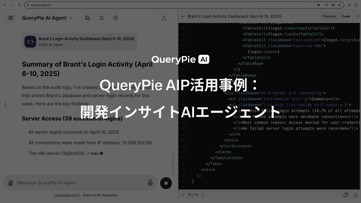Click the bookmark icon in chat header
The height and width of the screenshot is (203, 361).
click(x=101, y=18)
